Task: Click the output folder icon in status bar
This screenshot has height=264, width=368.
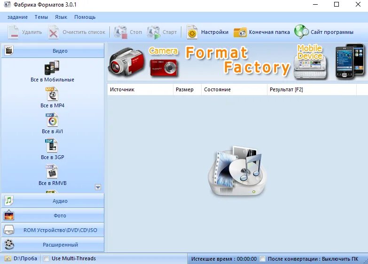Action: [8, 259]
